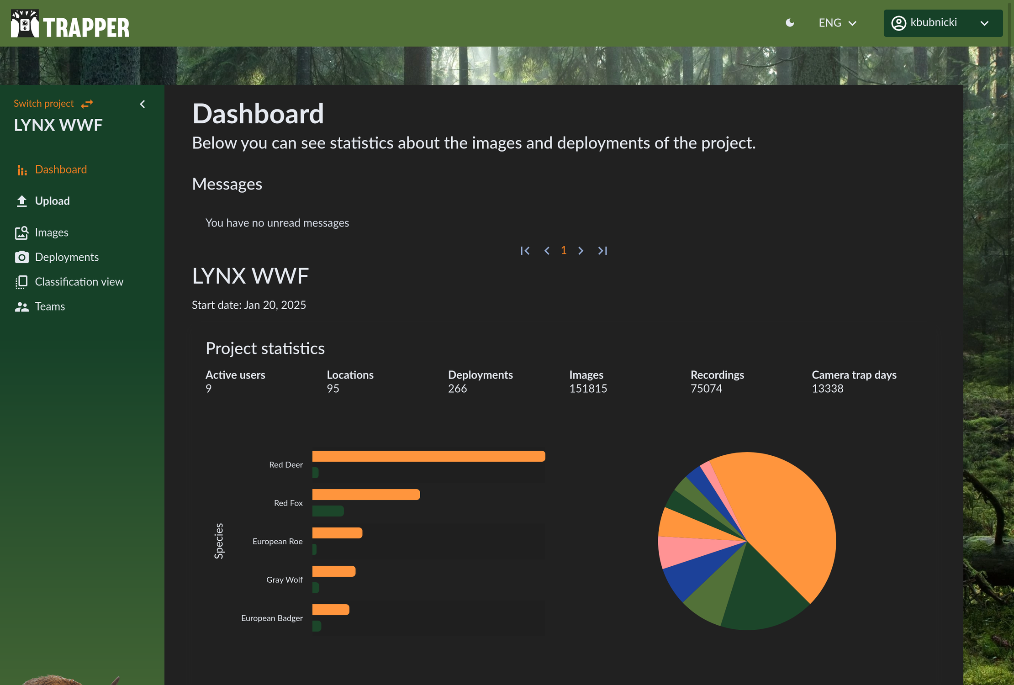Click the Active users count 9
This screenshot has width=1014, height=685.
pos(208,389)
